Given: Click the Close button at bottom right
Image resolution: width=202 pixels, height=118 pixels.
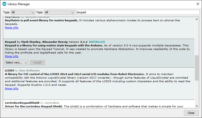Looking at the screenshot, I should tap(191, 113).
